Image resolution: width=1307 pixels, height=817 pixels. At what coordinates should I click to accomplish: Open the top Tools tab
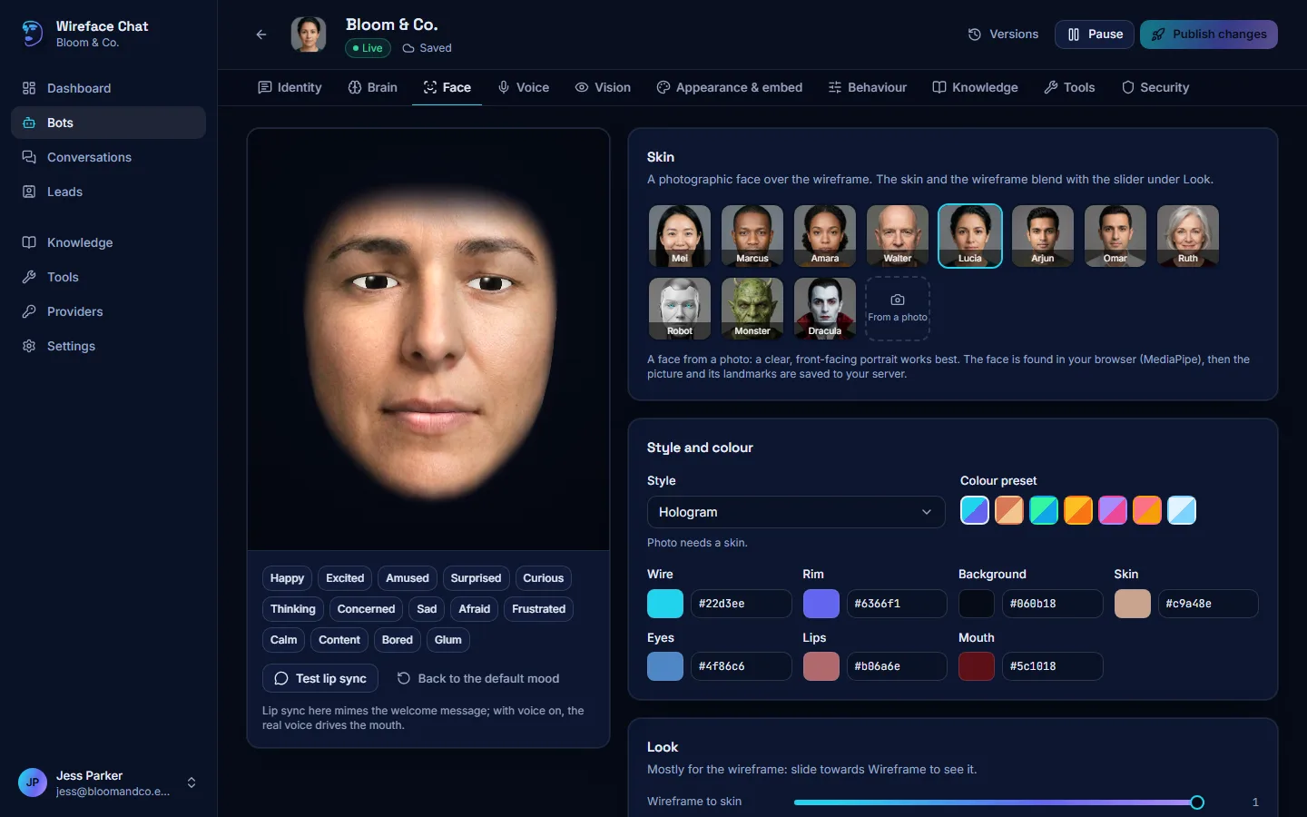(1069, 87)
